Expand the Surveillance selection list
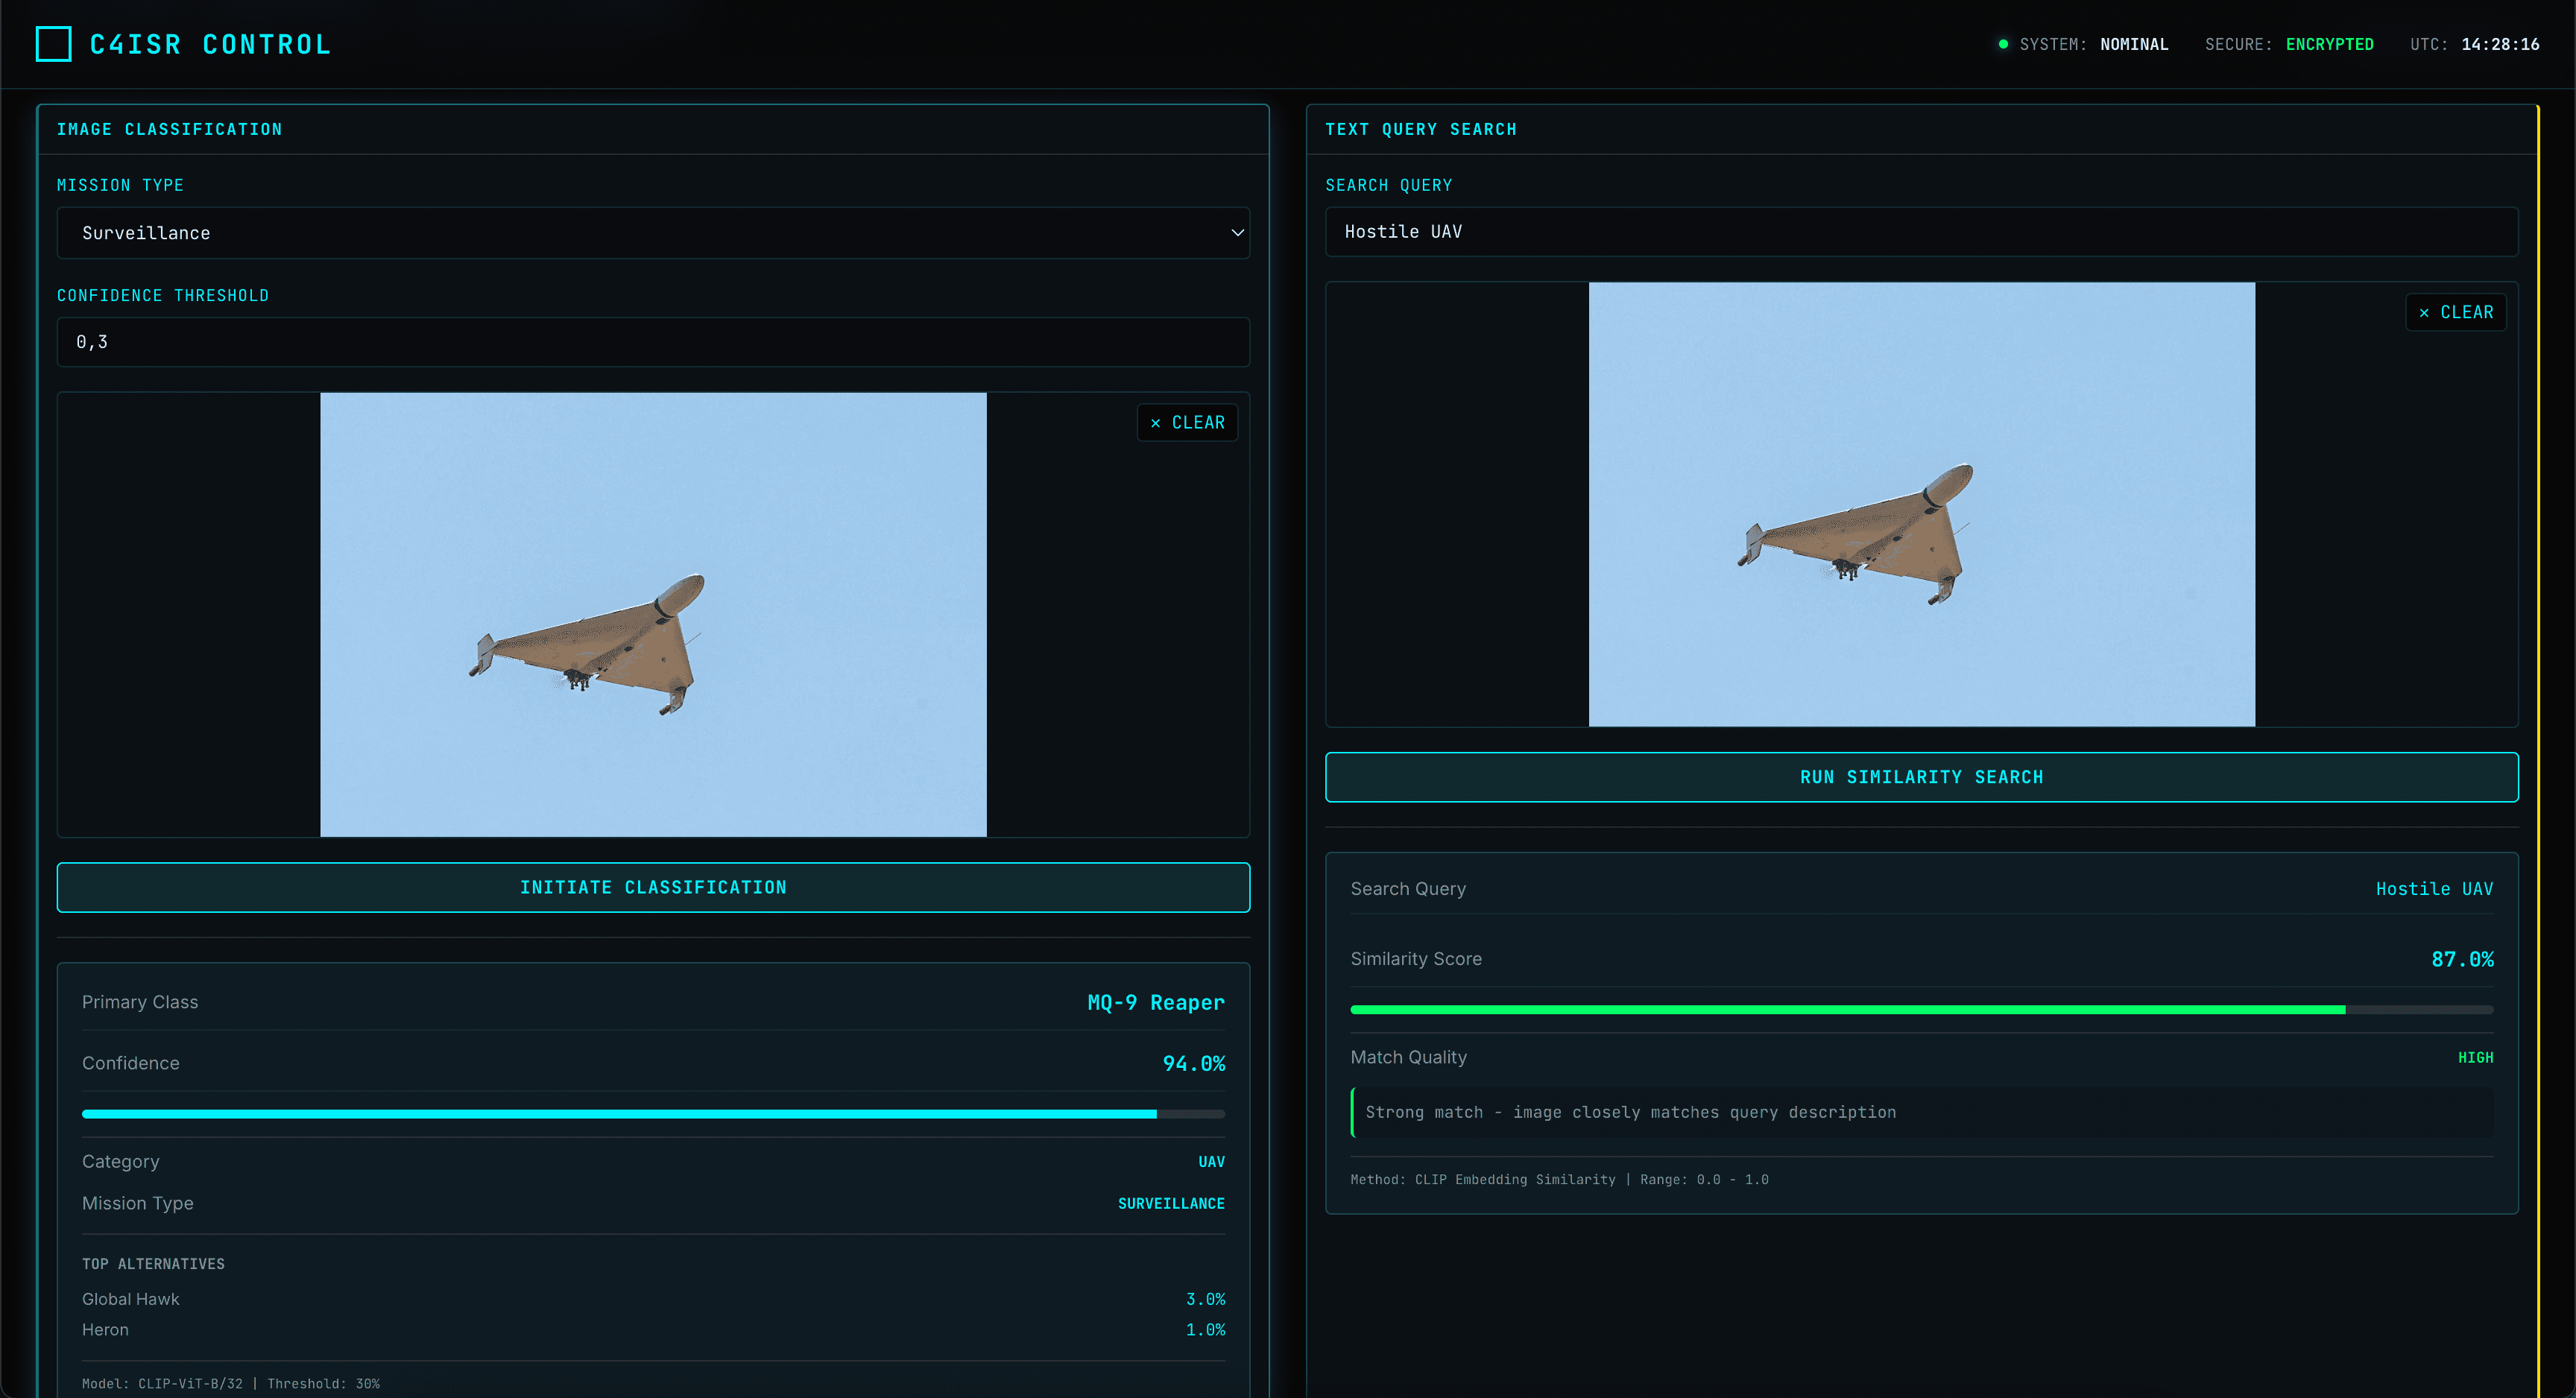Screen dimensions: 2576x1398 tap(654, 232)
